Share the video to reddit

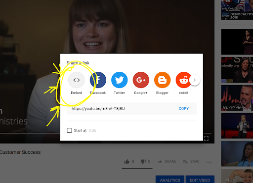click(x=183, y=80)
